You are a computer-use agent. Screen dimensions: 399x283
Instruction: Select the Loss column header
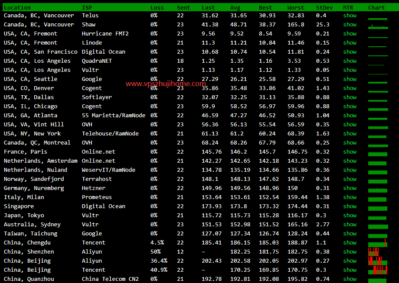(x=157, y=7)
